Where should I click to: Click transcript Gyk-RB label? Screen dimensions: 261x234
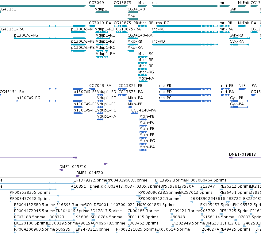click(x=236, y=35)
